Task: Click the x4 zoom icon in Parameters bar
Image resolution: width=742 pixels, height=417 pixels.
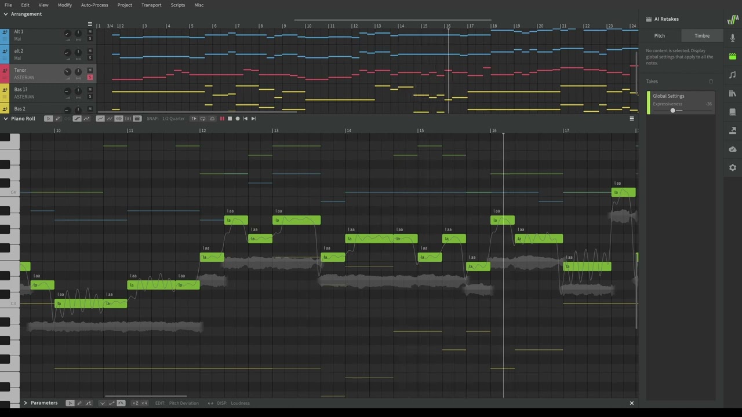Action: click(x=144, y=403)
